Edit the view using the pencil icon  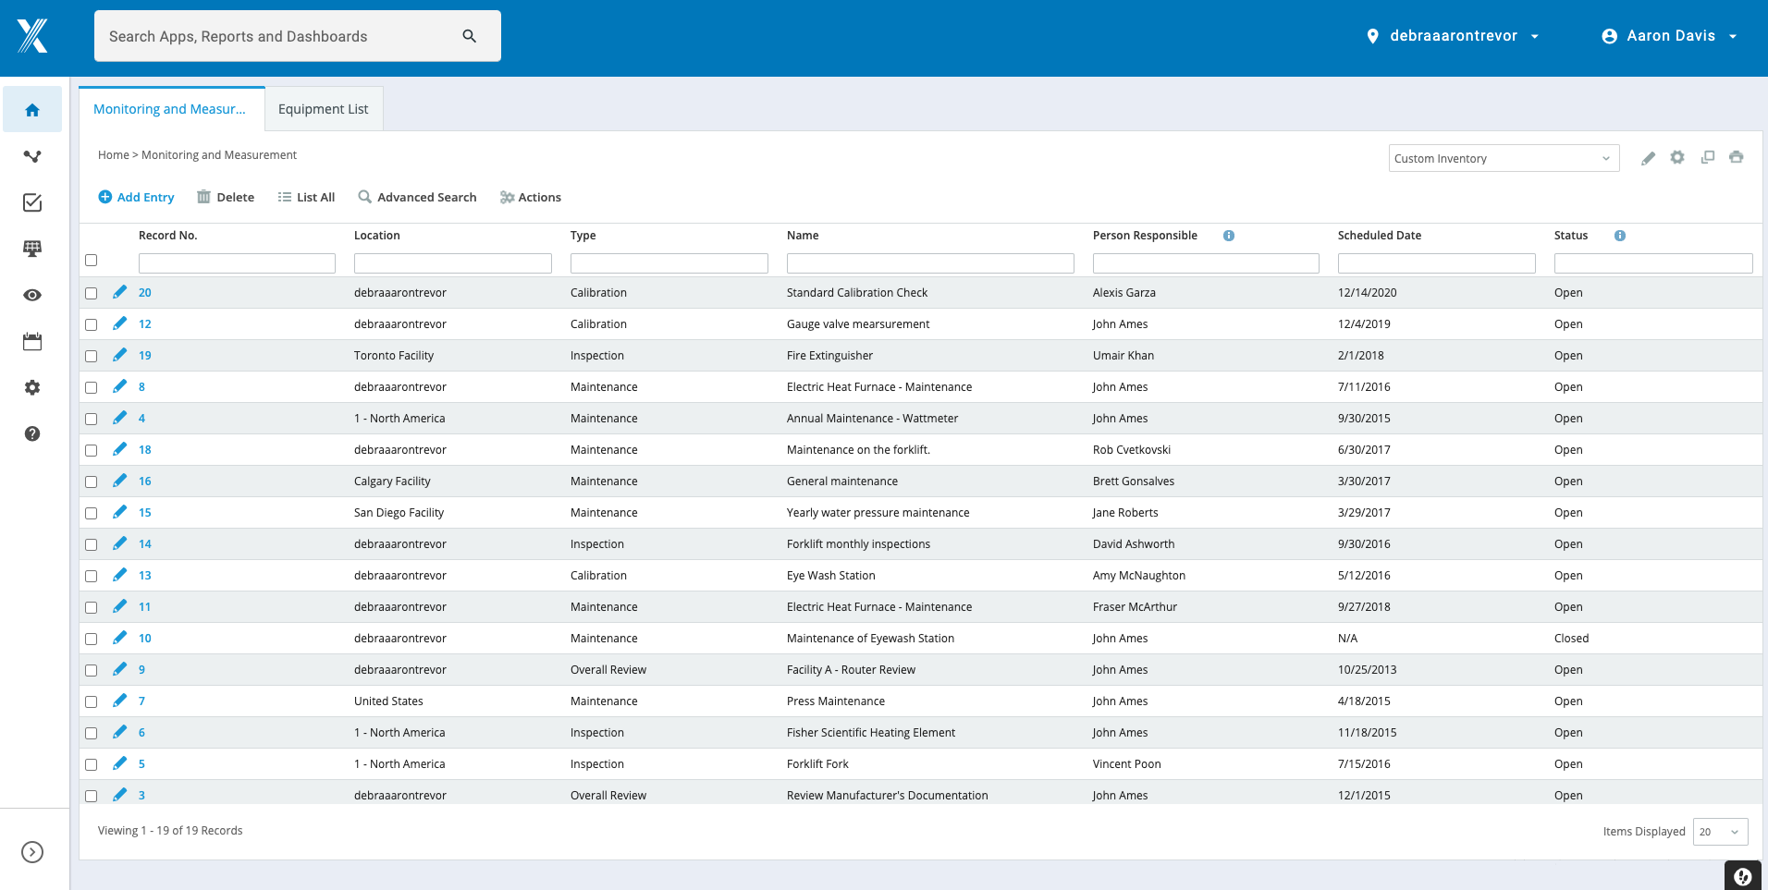pyautogui.click(x=1648, y=158)
